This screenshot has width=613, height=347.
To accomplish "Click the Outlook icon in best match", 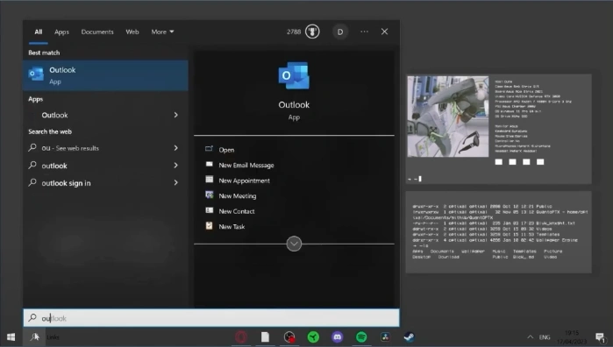I will pyautogui.click(x=36, y=74).
